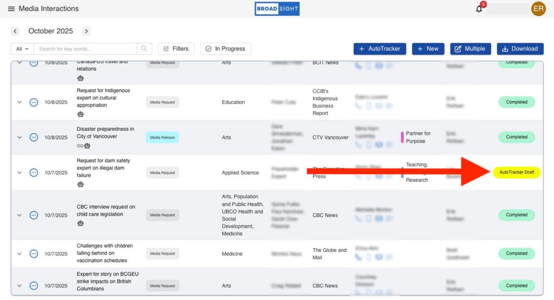Click email icon in CTV Vancouver row

tap(379, 145)
